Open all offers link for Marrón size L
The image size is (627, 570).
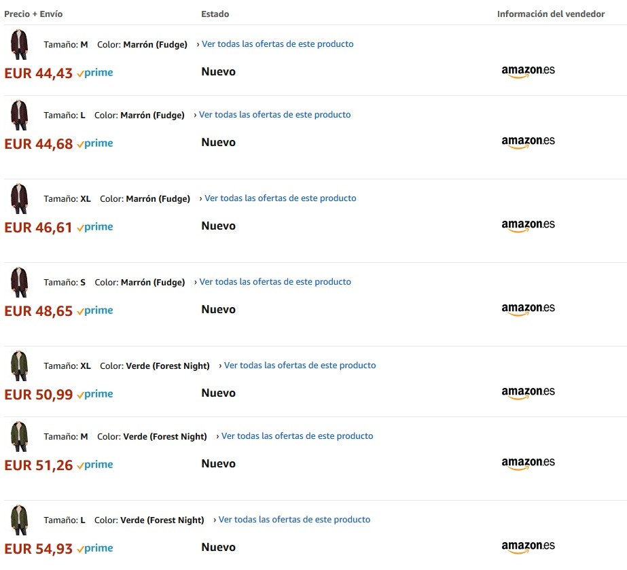coord(274,115)
